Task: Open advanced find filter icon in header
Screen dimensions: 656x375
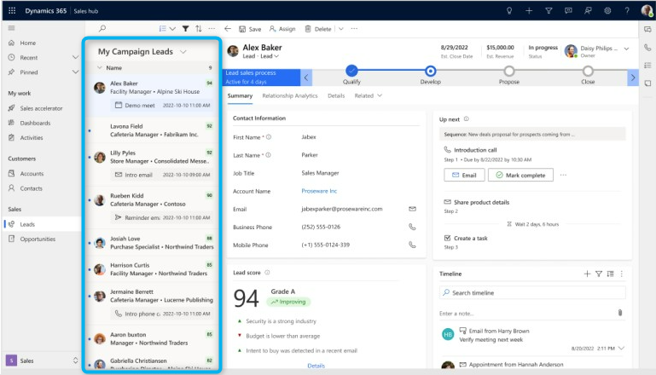Action: pos(549,11)
